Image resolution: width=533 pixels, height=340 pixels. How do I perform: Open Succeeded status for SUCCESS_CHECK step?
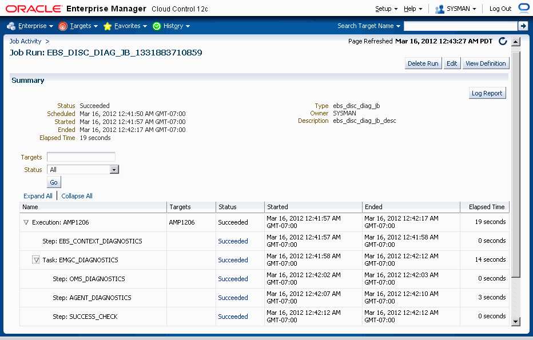(233, 317)
